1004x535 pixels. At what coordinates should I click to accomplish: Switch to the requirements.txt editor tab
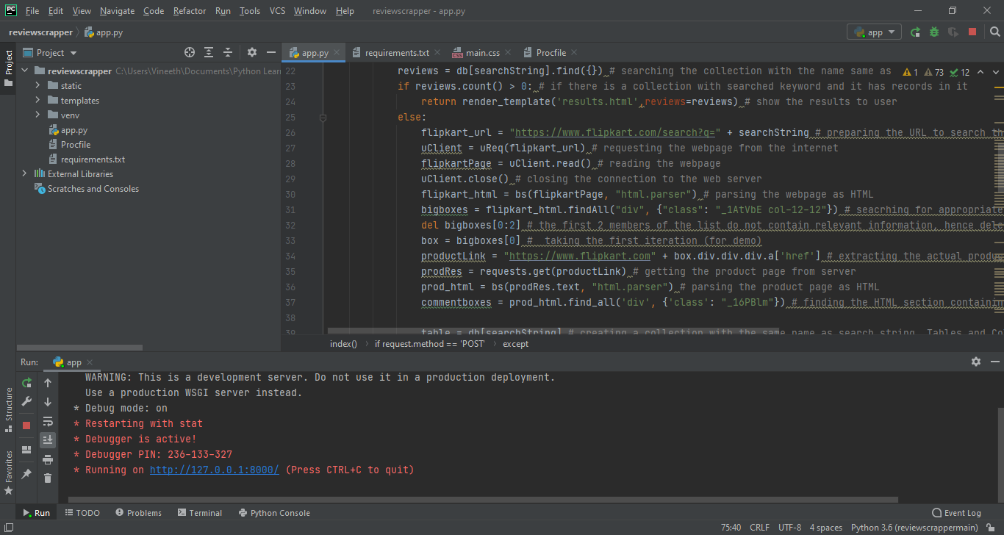coord(396,53)
